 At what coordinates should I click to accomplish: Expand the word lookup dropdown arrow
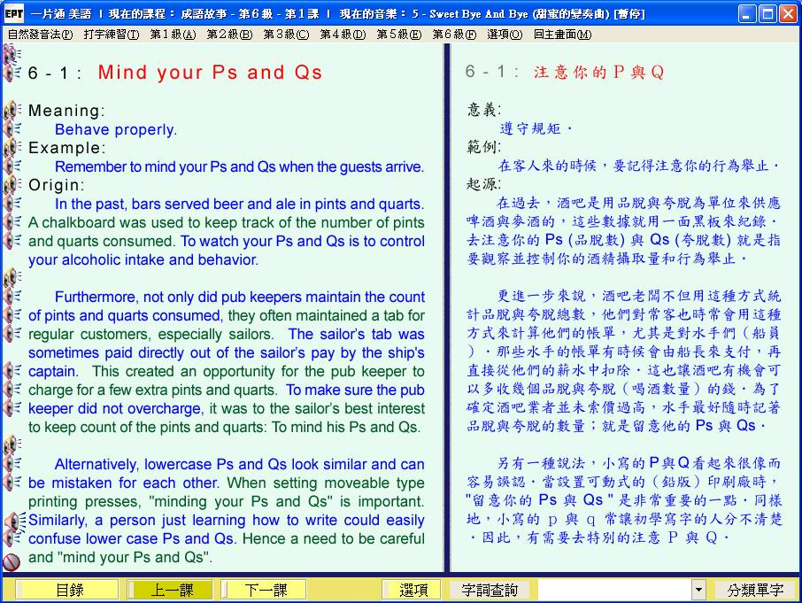click(698, 590)
